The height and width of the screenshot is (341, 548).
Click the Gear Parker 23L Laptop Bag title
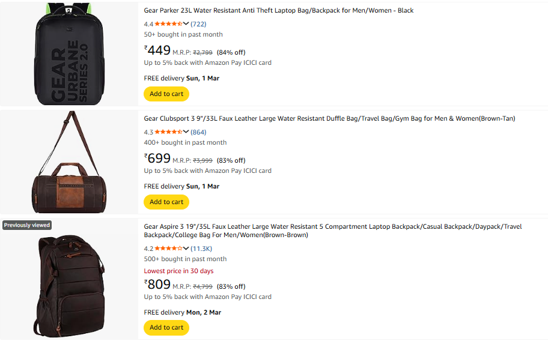[x=278, y=11]
